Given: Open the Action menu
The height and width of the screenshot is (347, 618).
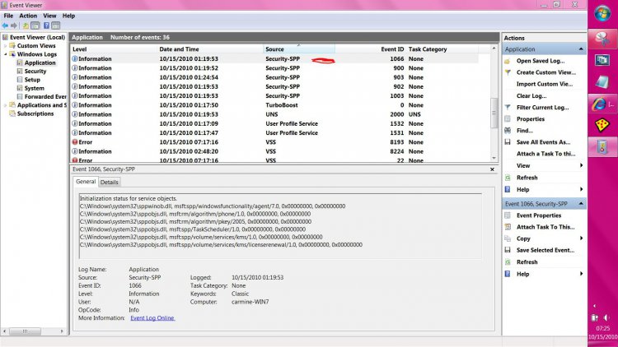Looking at the screenshot, I should (28, 16).
